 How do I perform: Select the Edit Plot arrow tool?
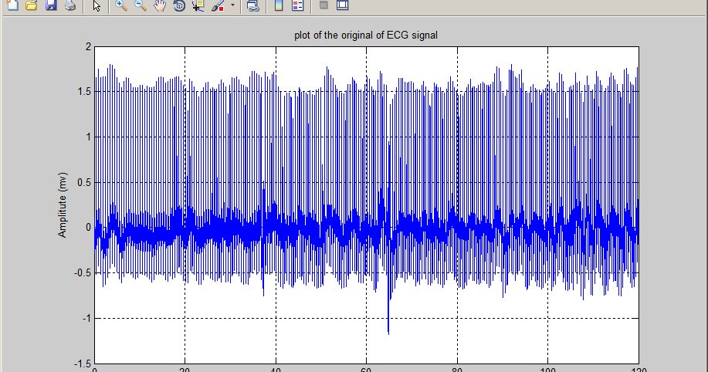(x=97, y=5)
